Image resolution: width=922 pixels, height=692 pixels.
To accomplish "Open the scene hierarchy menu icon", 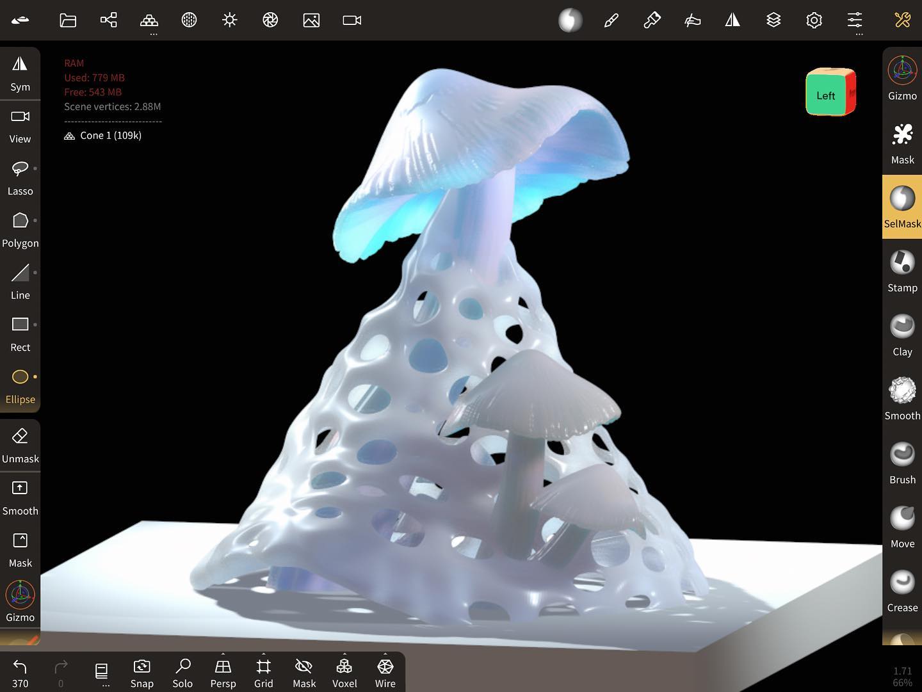I will click(109, 20).
